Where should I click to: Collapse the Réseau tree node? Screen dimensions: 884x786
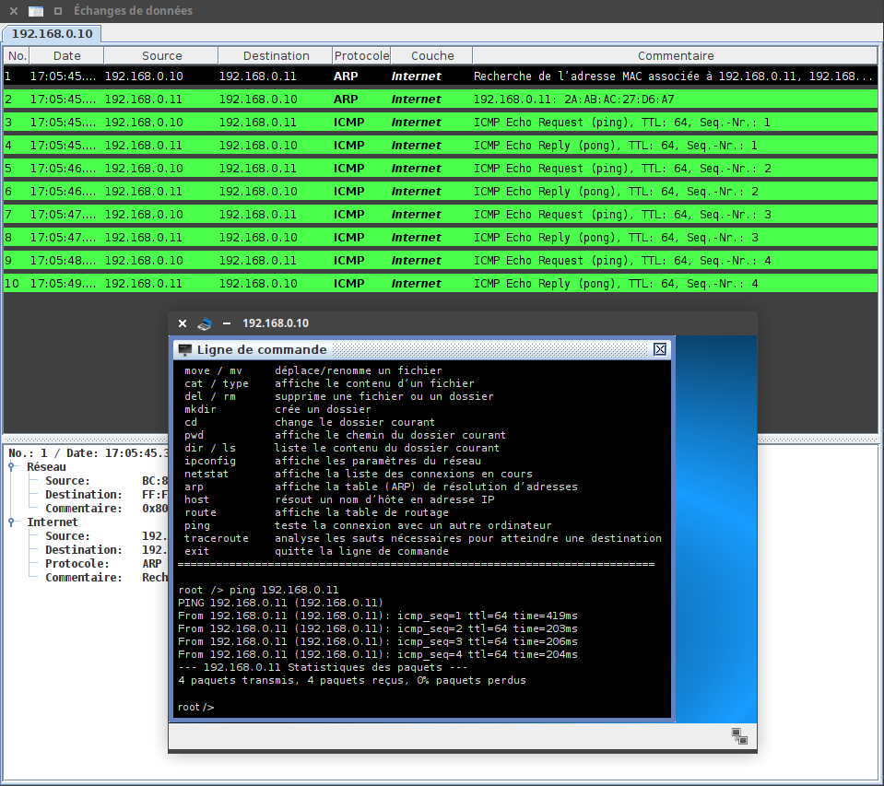pos(12,467)
